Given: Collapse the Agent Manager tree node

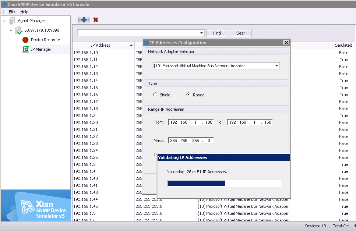Looking at the screenshot, I should pos(4,21).
